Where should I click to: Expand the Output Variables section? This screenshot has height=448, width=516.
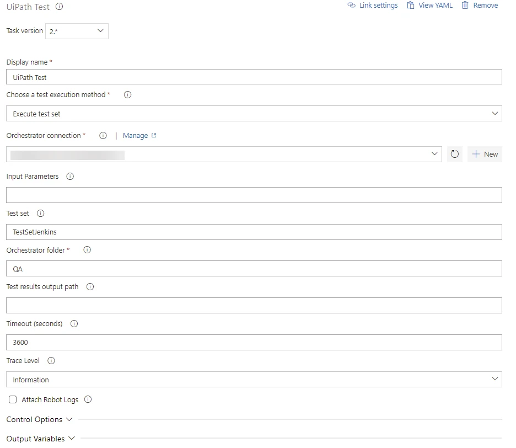tap(41, 439)
